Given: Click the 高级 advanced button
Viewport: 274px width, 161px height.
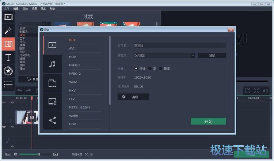Looking at the screenshot, I should (133, 97).
